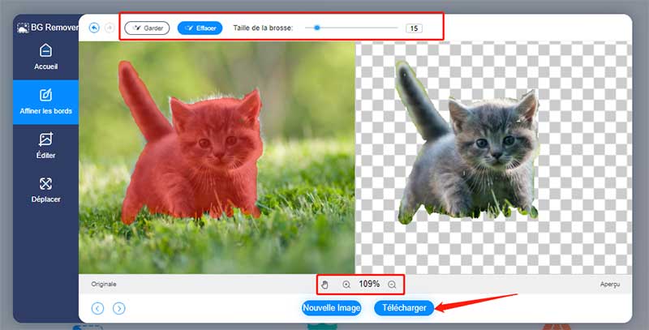Switch to the Éditer tab

(x=45, y=146)
